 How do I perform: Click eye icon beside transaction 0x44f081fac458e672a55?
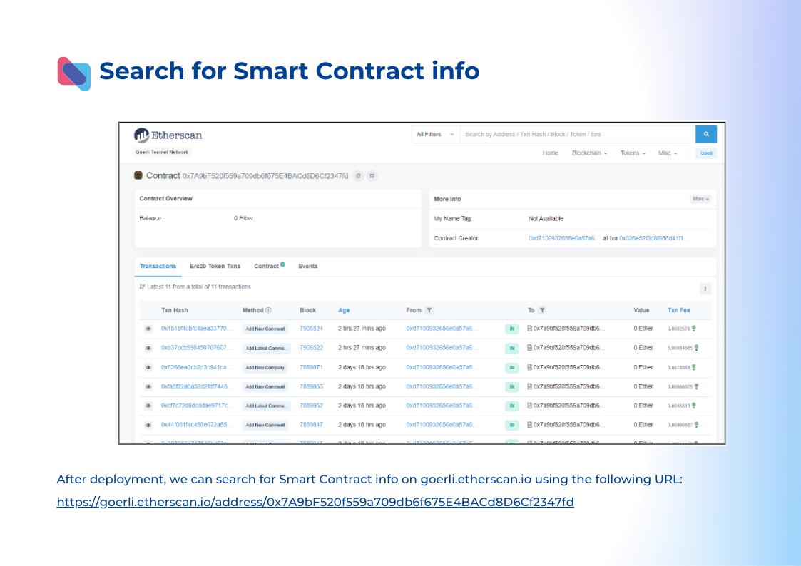coord(148,425)
